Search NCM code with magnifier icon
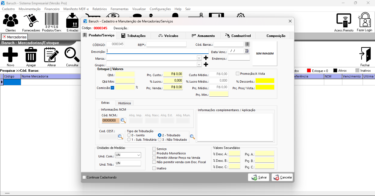Screen dimensions: 375x196 pyautogui.click(x=123, y=121)
